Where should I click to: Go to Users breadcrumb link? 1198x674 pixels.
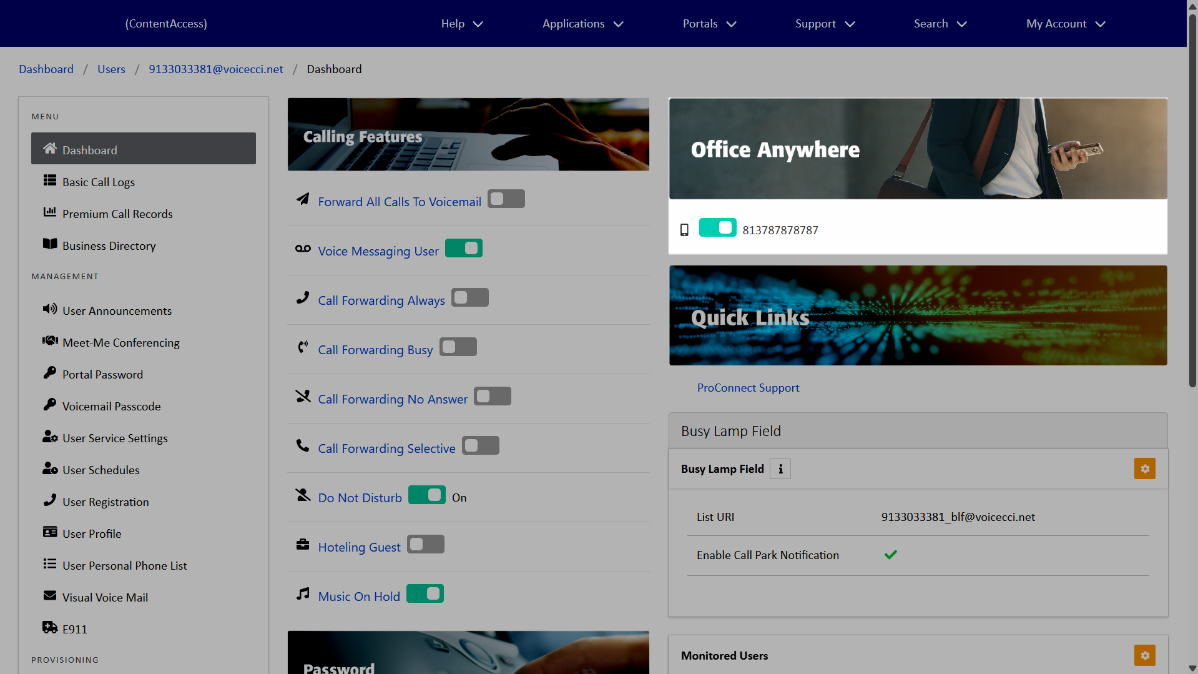[111, 69]
